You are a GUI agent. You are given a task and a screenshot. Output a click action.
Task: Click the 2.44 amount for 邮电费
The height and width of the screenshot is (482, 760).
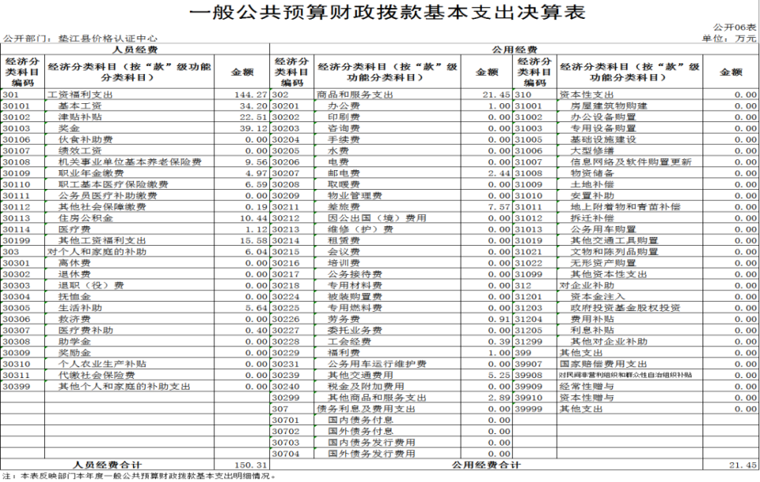coord(499,173)
